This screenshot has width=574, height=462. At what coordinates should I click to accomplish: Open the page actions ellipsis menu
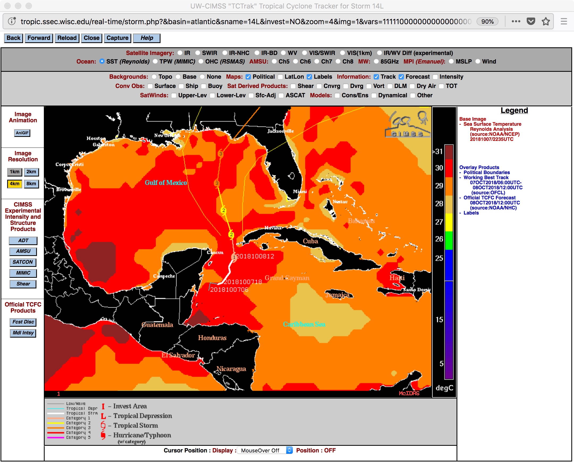click(x=516, y=21)
